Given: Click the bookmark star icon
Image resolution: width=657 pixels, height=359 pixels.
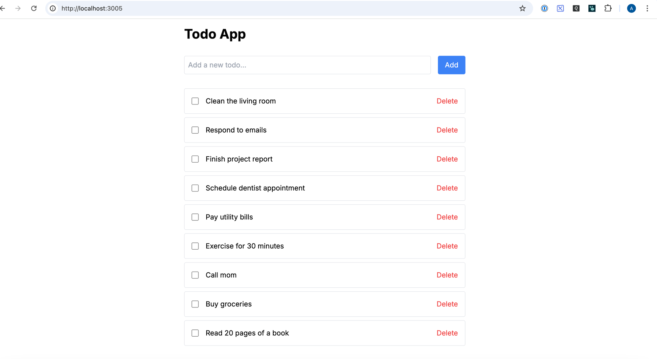Looking at the screenshot, I should pyautogui.click(x=522, y=8).
